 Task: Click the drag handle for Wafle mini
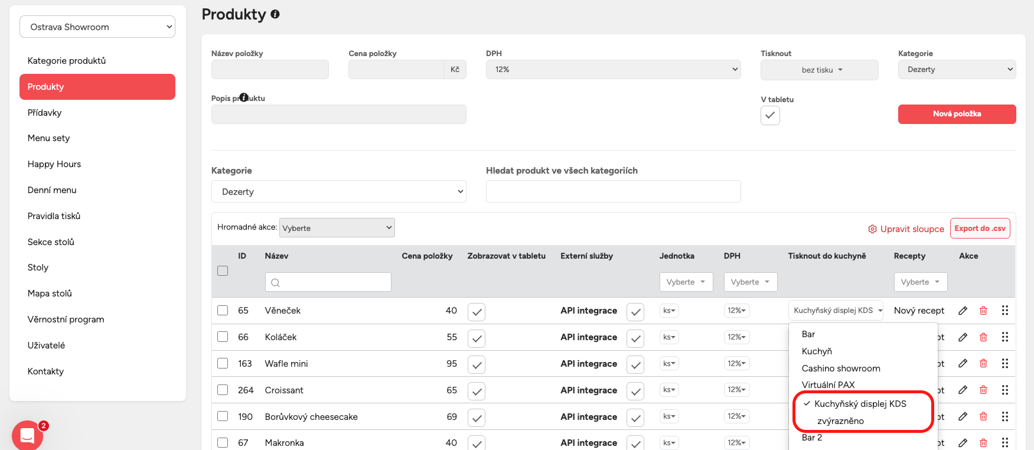1004,364
